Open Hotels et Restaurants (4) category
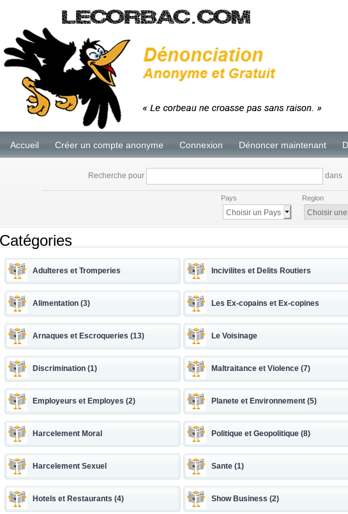The width and height of the screenshot is (348, 514). (78, 499)
